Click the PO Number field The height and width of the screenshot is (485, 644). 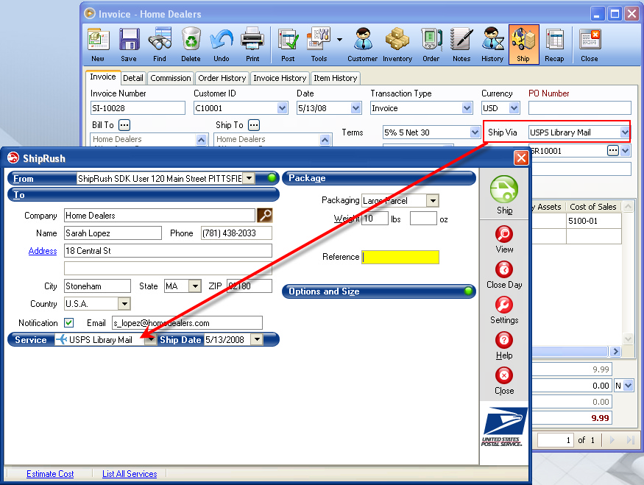tap(579, 108)
